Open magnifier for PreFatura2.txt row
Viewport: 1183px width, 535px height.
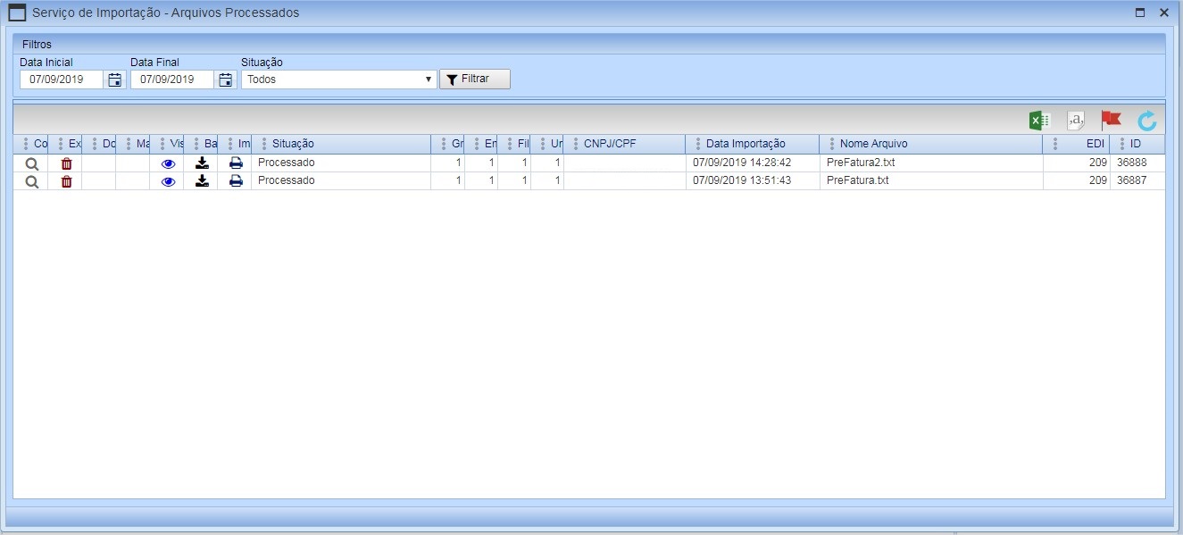tap(31, 163)
